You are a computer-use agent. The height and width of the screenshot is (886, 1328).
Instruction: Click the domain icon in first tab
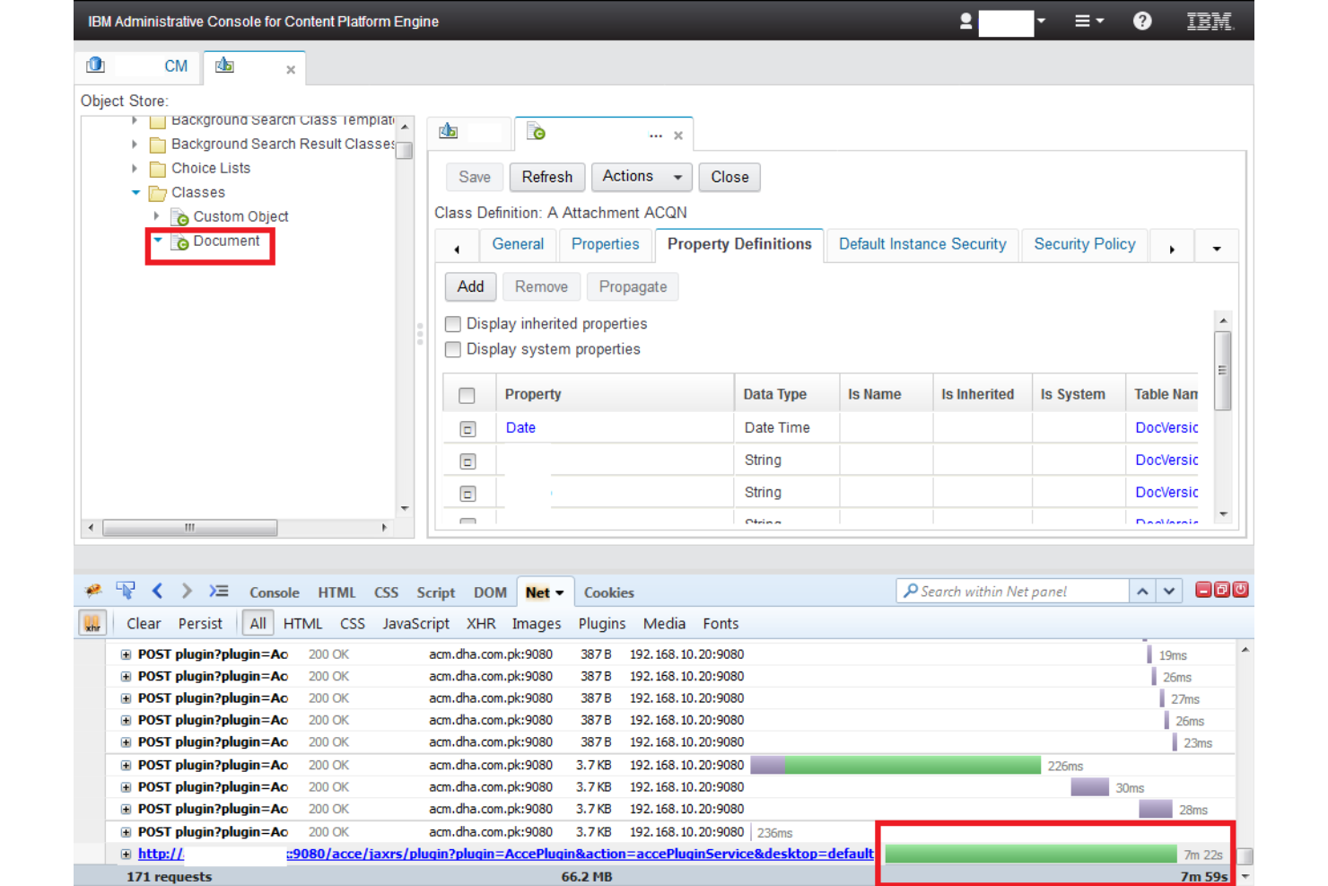(95, 66)
